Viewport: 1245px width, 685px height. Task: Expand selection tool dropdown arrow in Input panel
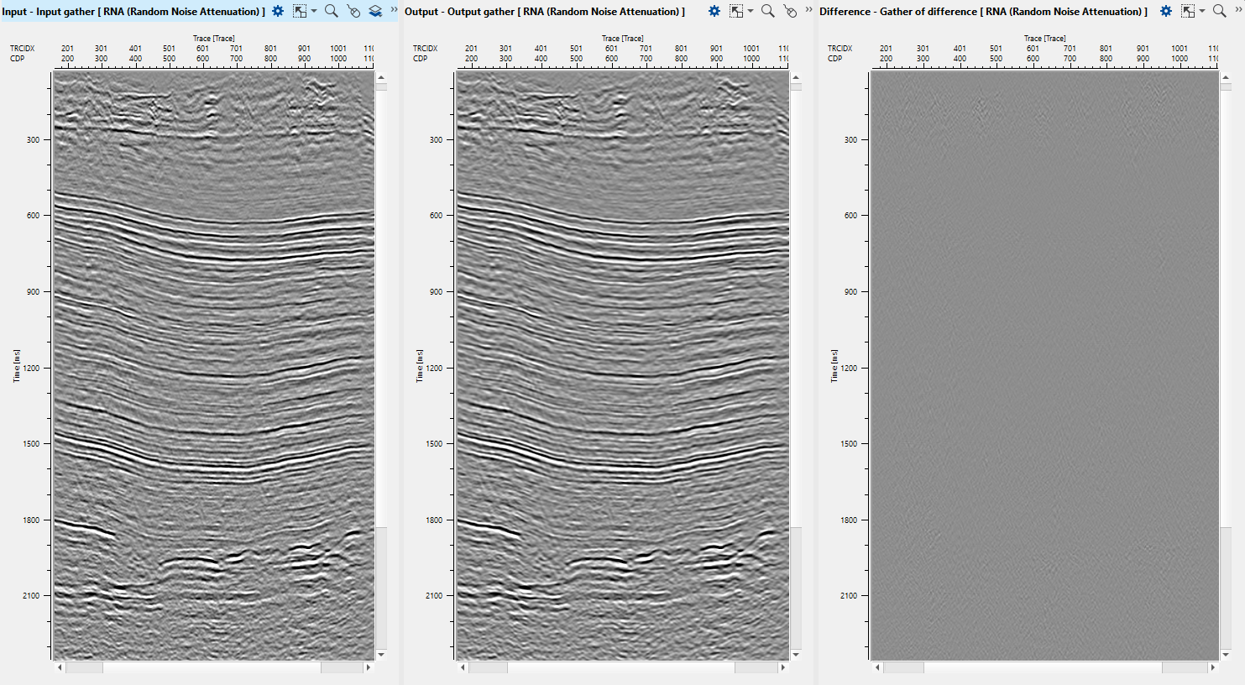[314, 12]
